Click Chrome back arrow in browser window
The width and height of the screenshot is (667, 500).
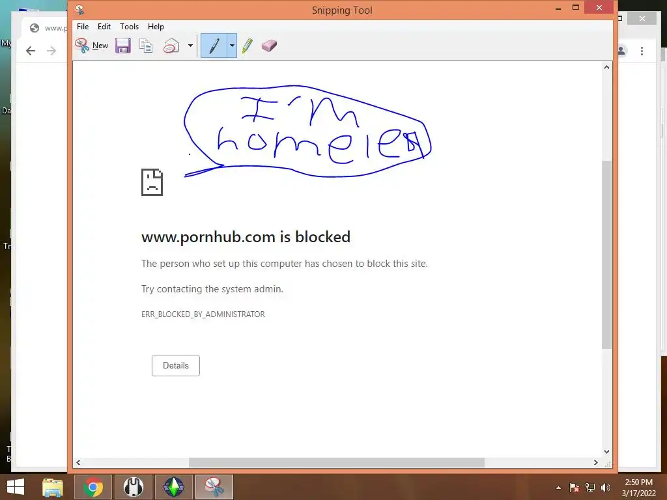click(31, 51)
